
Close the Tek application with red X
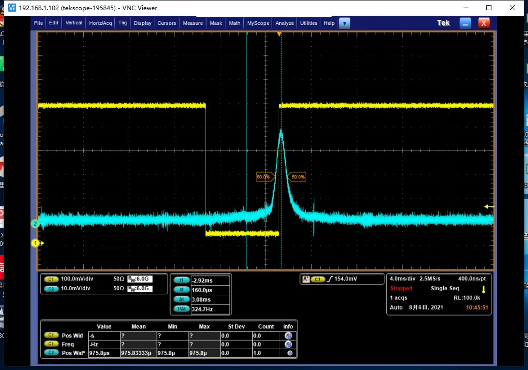[484, 23]
